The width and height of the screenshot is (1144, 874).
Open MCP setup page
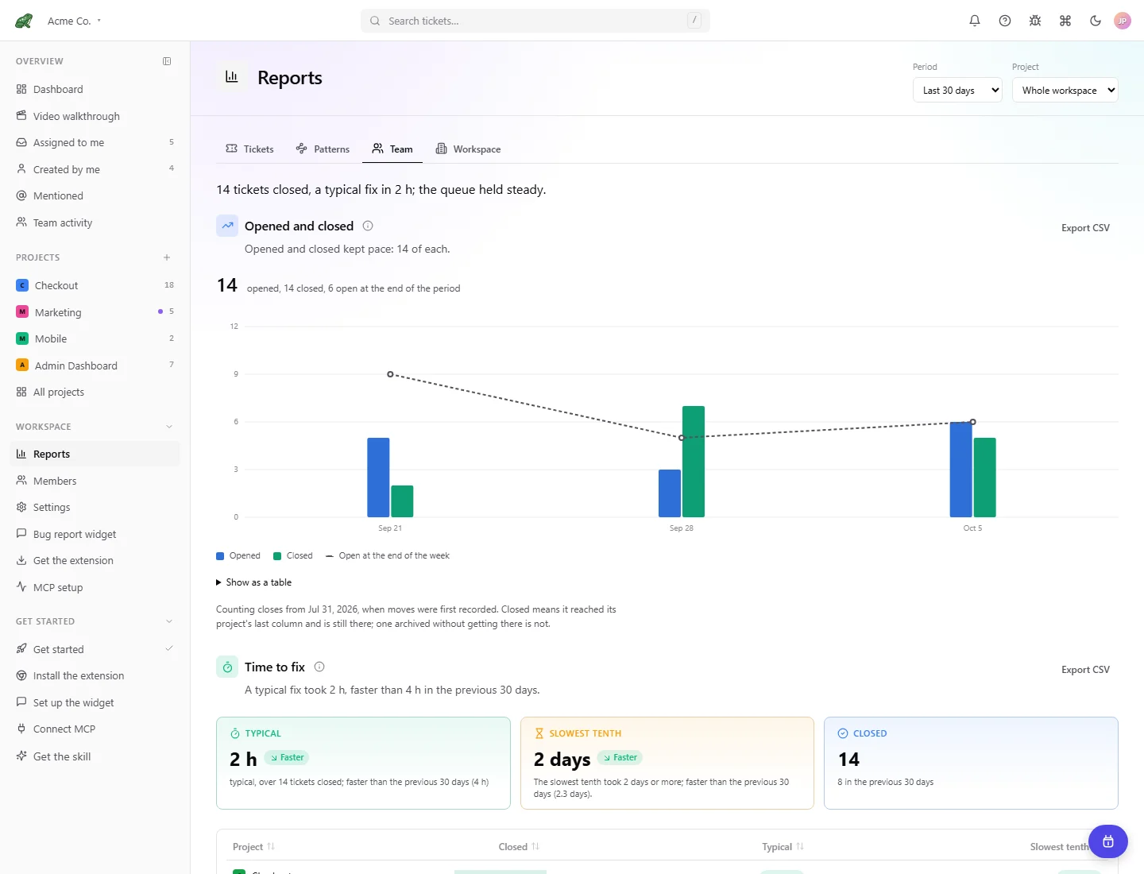pyautogui.click(x=95, y=587)
